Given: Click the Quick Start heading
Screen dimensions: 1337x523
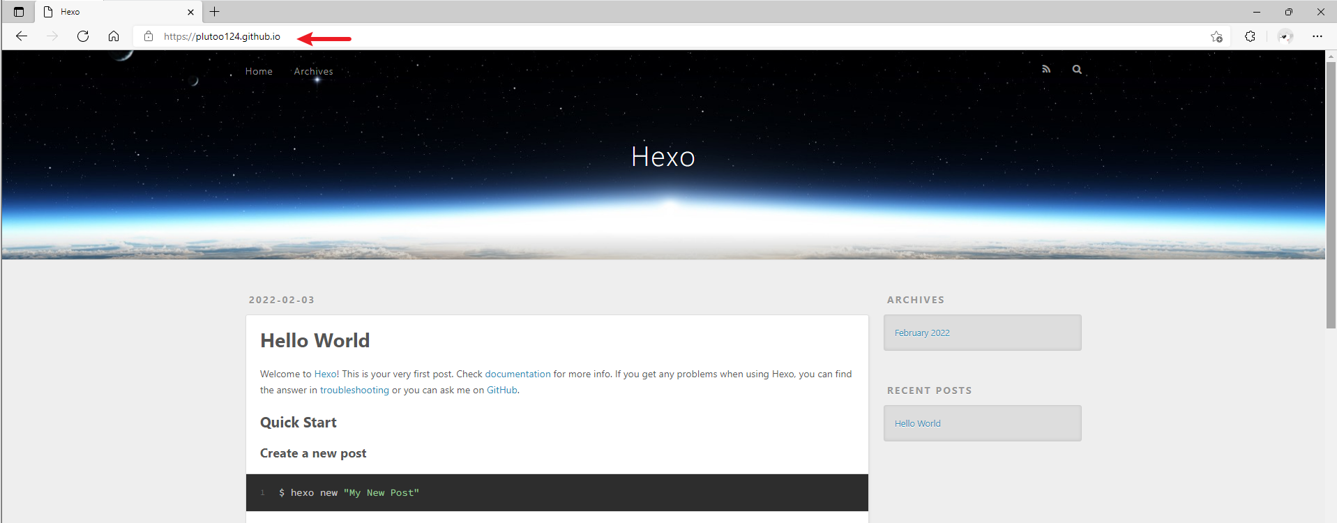Looking at the screenshot, I should 299,423.
